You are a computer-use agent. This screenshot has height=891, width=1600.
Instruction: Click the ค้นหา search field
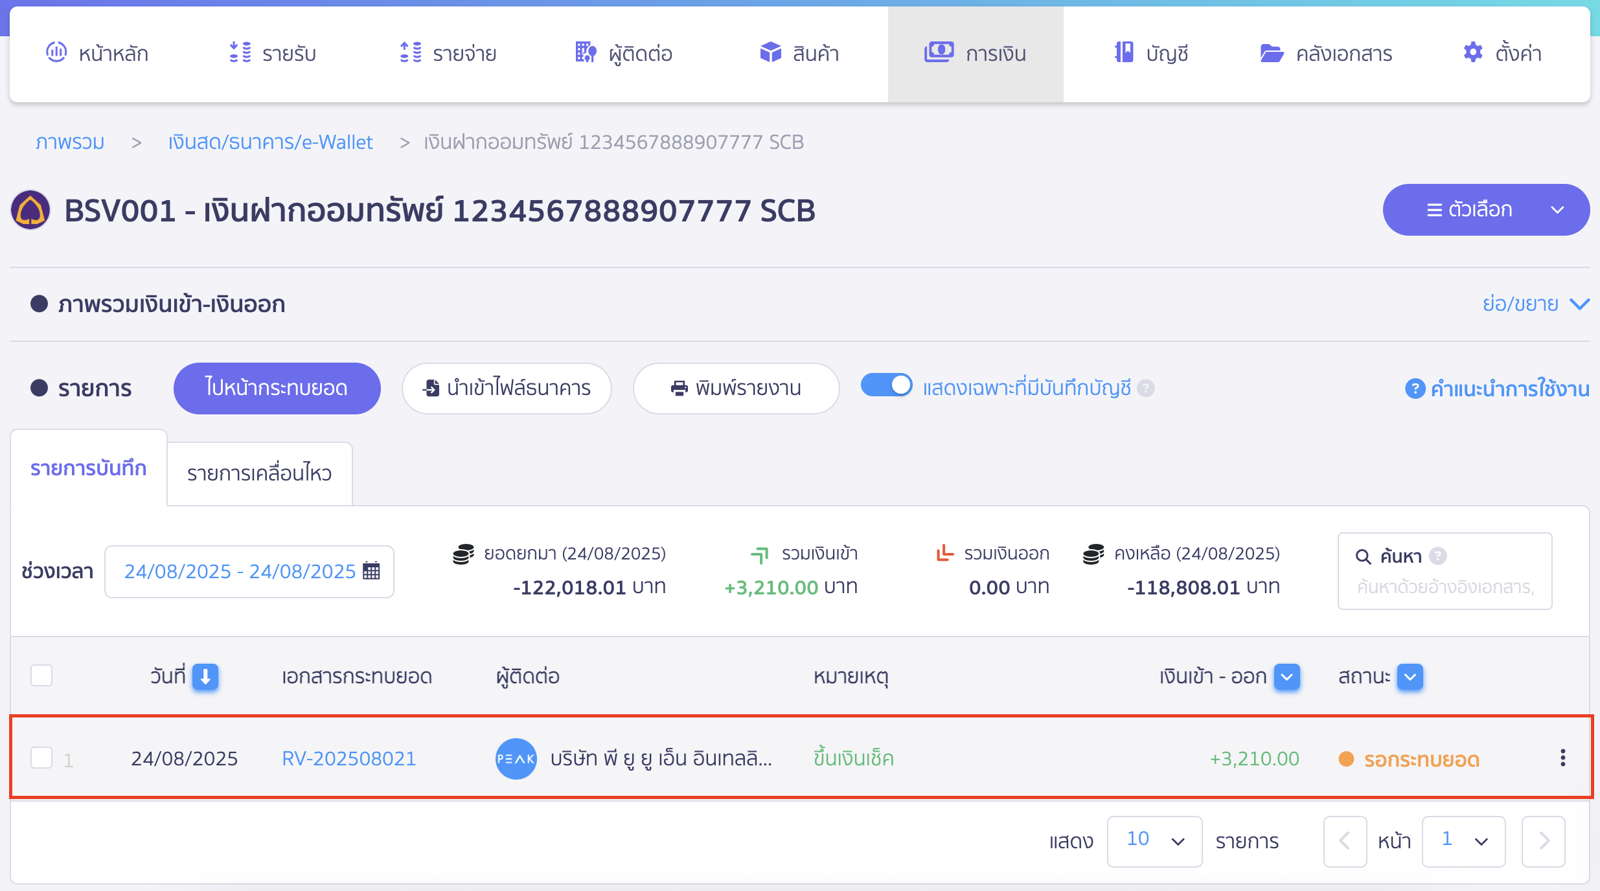[x=1445, y=571]
